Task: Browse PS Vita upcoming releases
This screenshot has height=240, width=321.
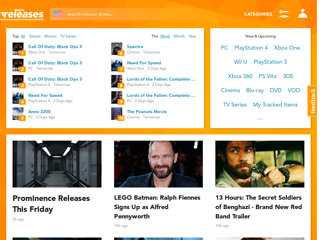Action: point(268,76)
